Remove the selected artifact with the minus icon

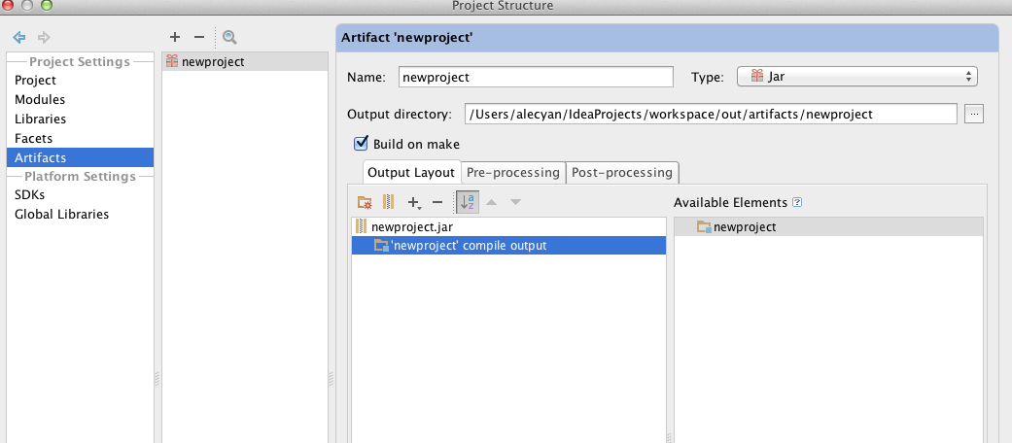199,37
